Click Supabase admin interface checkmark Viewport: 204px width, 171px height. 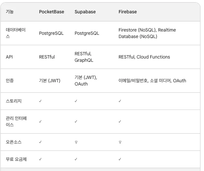(76, 121)
